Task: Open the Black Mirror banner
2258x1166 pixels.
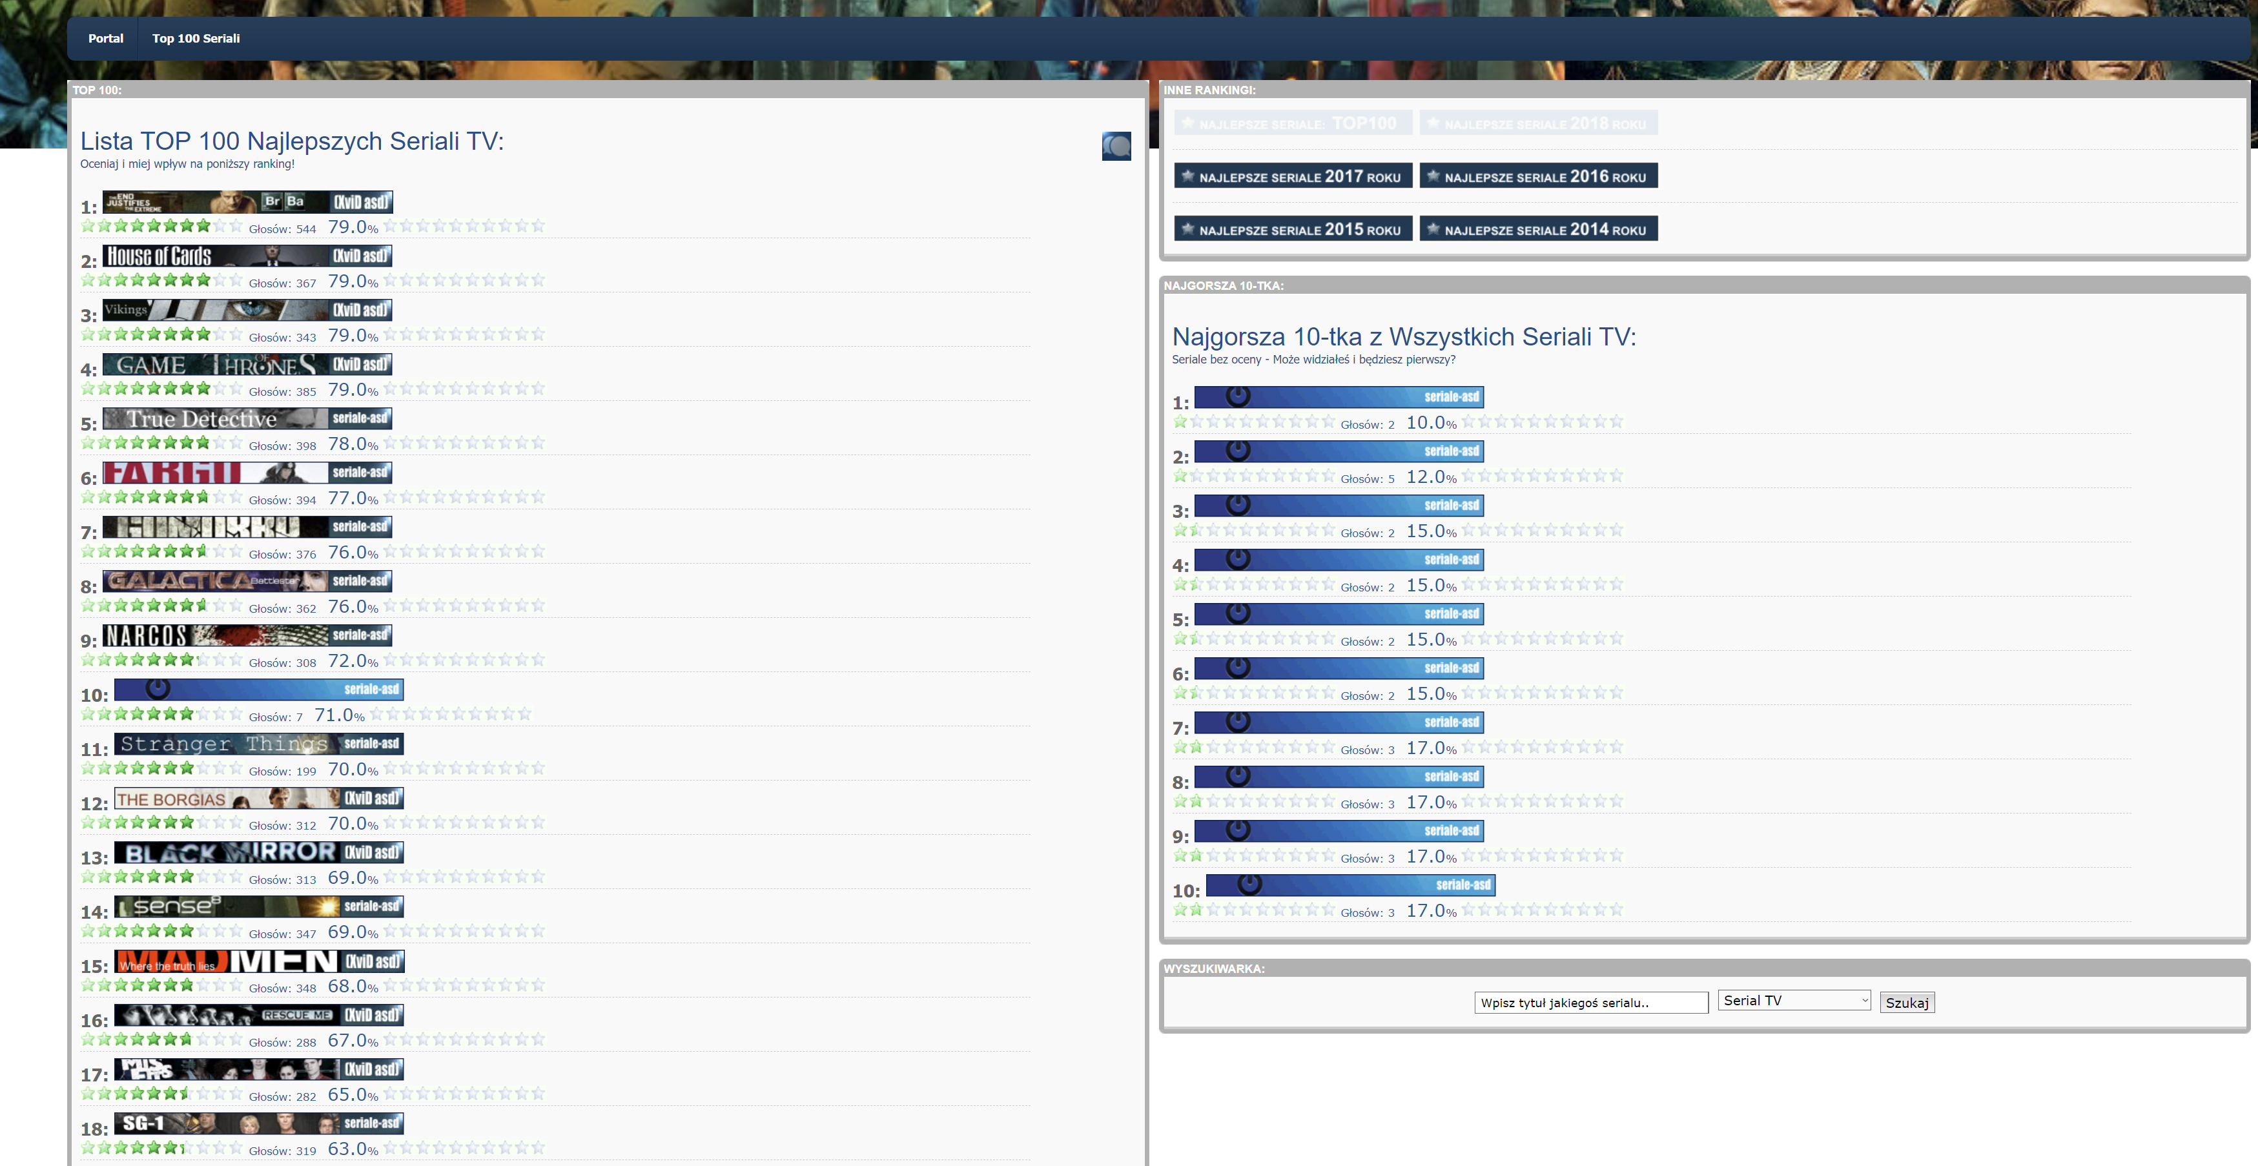Action: click(x=258, y=853)
